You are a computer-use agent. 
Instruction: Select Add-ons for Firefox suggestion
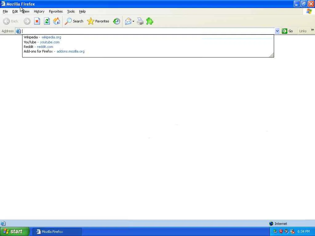click(x=148, y=51)
